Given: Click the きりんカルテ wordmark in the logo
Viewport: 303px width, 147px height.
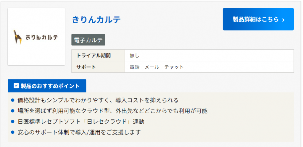Looking at the screenshot, I should coord(41,37).
